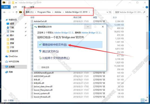Viewport: 150px width, 104px height.
Task: Select Network in navigation pane
Action: point(11,72)
